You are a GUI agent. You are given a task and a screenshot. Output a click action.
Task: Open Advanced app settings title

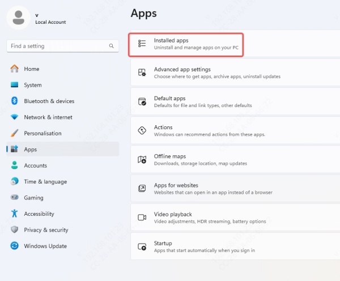tap(182, 69)
